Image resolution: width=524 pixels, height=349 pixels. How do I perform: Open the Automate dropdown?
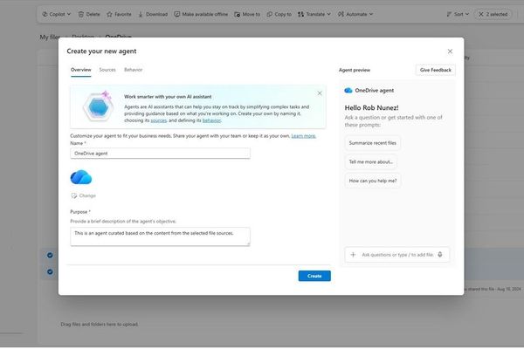(355, 14)
